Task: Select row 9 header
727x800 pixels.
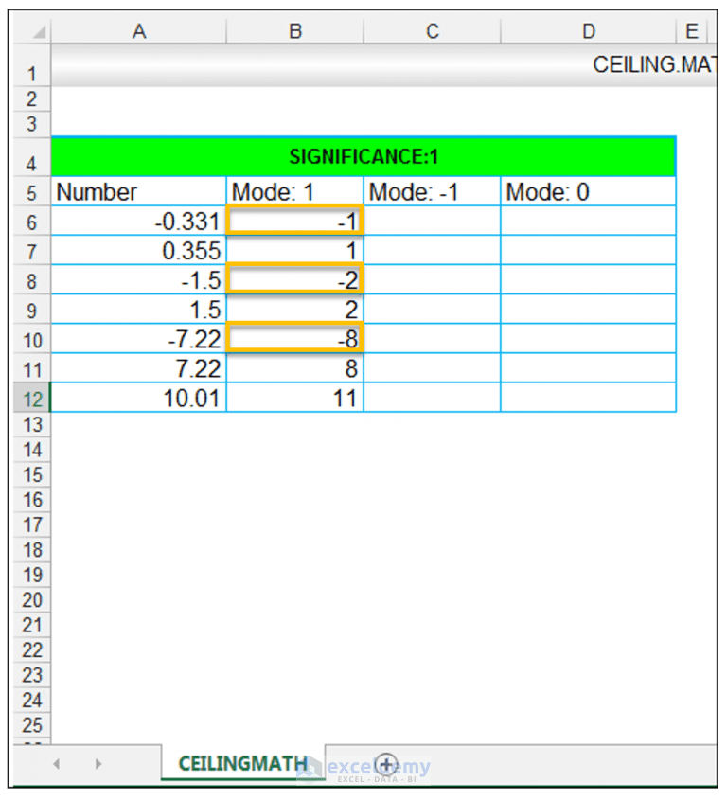Action: (31, 310)
